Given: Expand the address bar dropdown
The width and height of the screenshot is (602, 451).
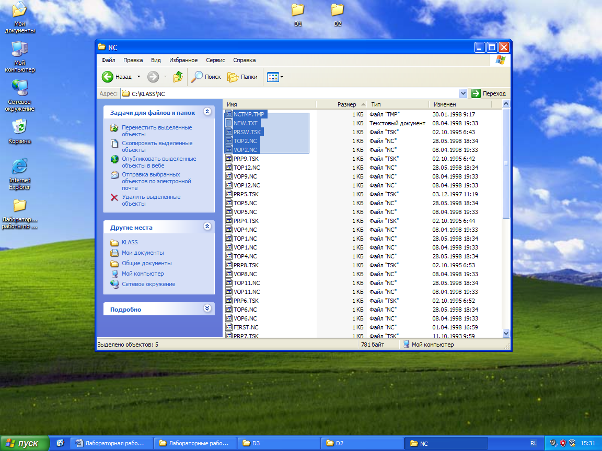Looking at the screenshot, I should click(463, 93).
